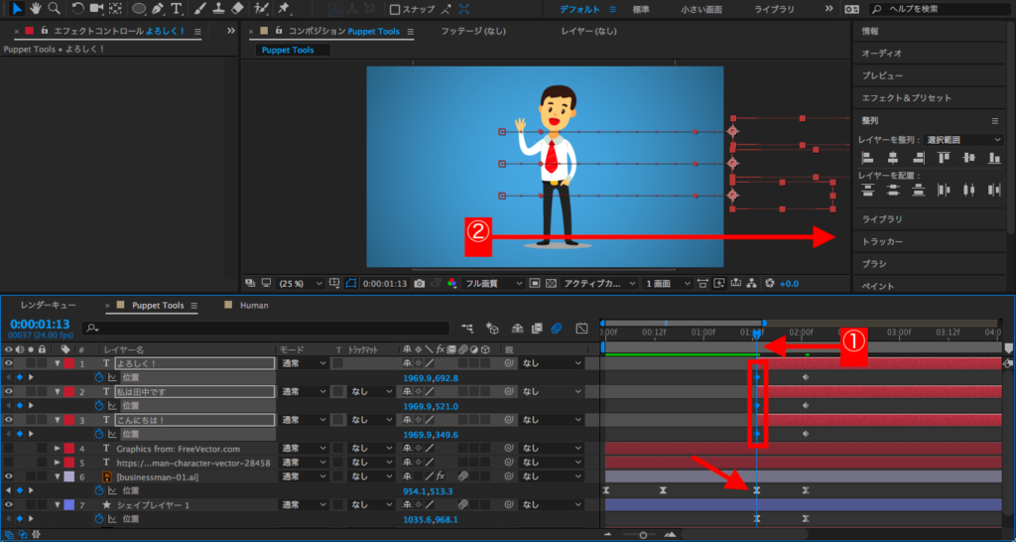This screenshot has width=1016, height=542.
Task: Select the Puppet Pin tool
Action: 285,9
